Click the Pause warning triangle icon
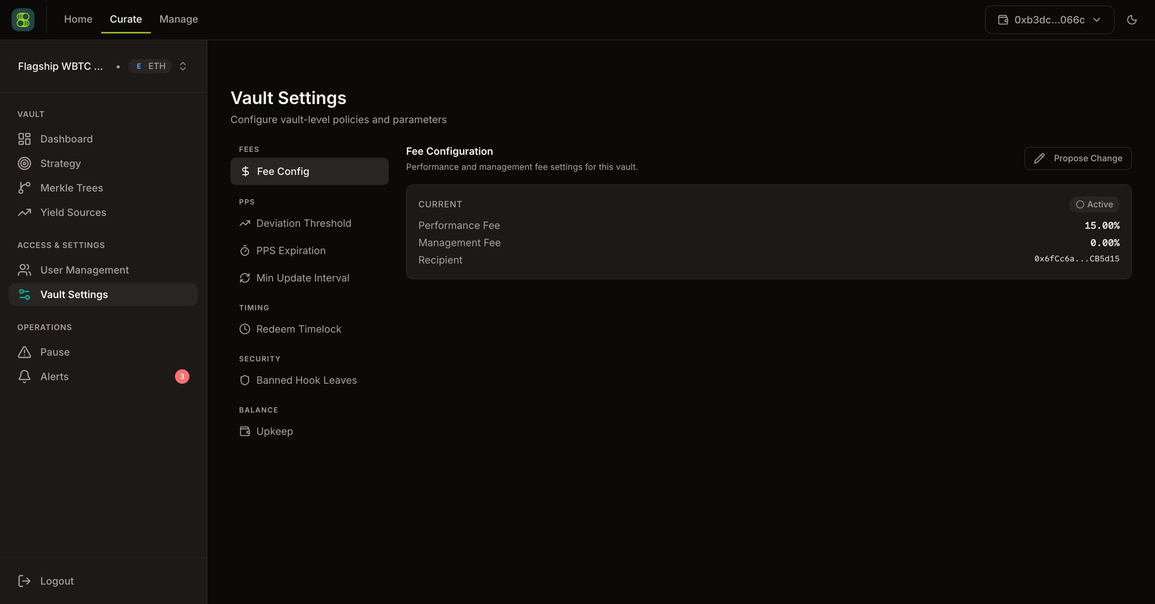The height and width of the screenshot is (604, 1155). coord(24,352)
